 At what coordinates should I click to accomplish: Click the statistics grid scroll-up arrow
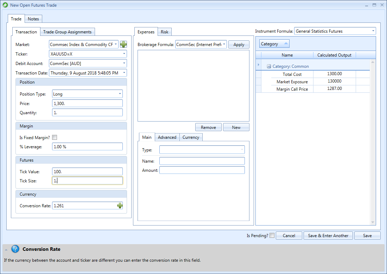coord(373,62)
